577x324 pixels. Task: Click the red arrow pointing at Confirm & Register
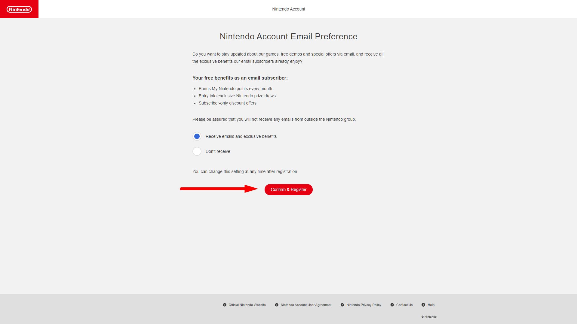pos(219,189)
